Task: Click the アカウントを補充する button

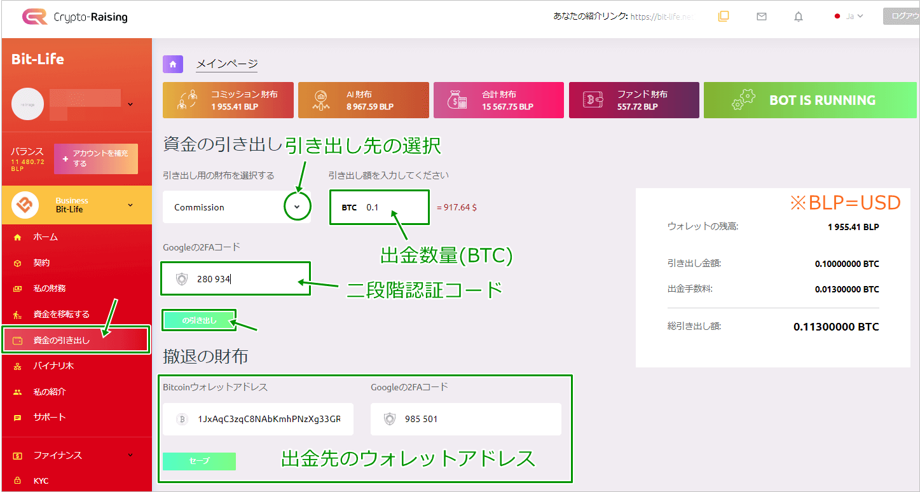Action: pyautogui.click(x=96, y=159)
